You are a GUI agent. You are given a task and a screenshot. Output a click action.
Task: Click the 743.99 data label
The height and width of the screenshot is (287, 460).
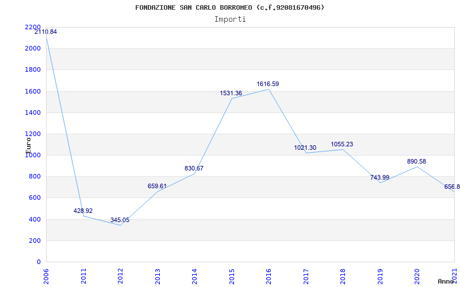pos(379,177)
